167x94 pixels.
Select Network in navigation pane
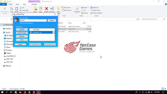[7, 66]
